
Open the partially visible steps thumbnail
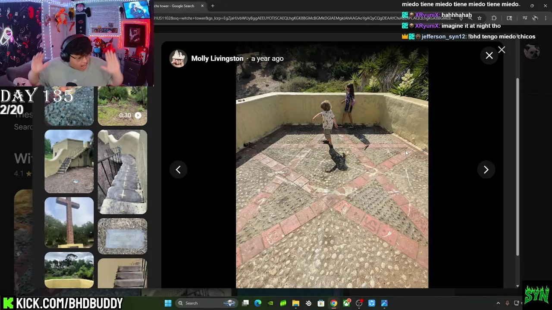[x=122, y=273]
